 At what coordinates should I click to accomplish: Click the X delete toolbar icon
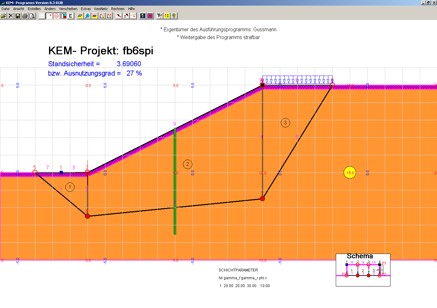point(11,16)
